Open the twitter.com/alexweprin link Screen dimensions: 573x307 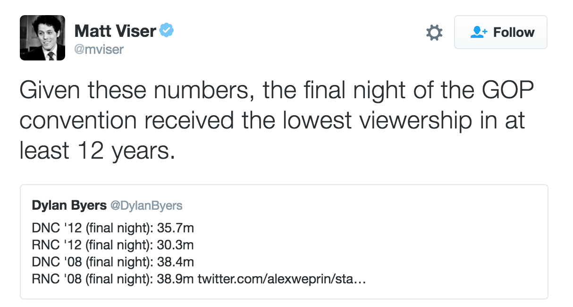tap(282, 279)
